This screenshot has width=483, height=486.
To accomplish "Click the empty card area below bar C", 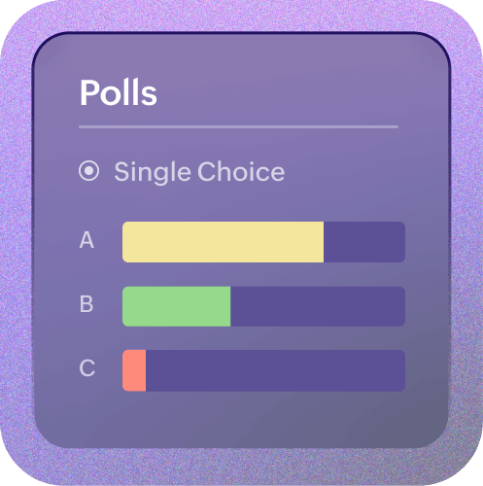I will (x=241, y=420).
